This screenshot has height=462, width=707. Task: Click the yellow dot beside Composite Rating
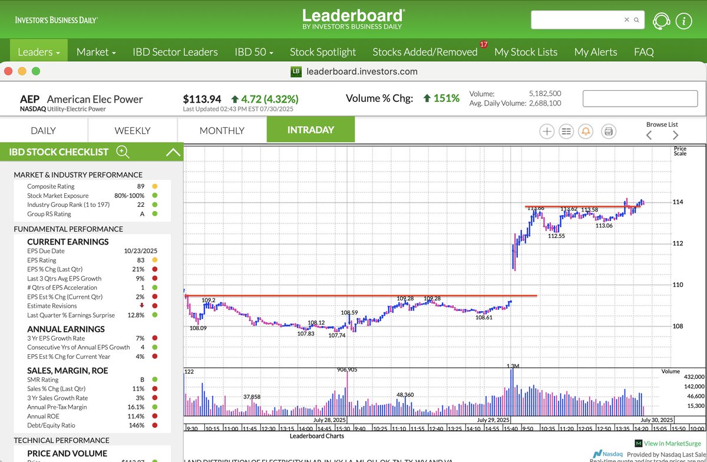click(155, 186)
